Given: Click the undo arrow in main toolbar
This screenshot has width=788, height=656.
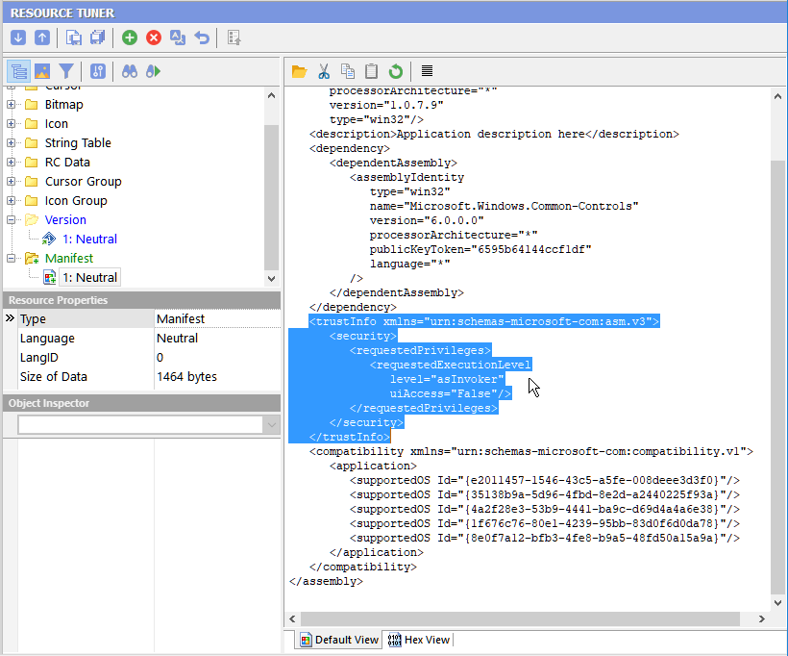Looking at the screenshot, I should 202,38.
